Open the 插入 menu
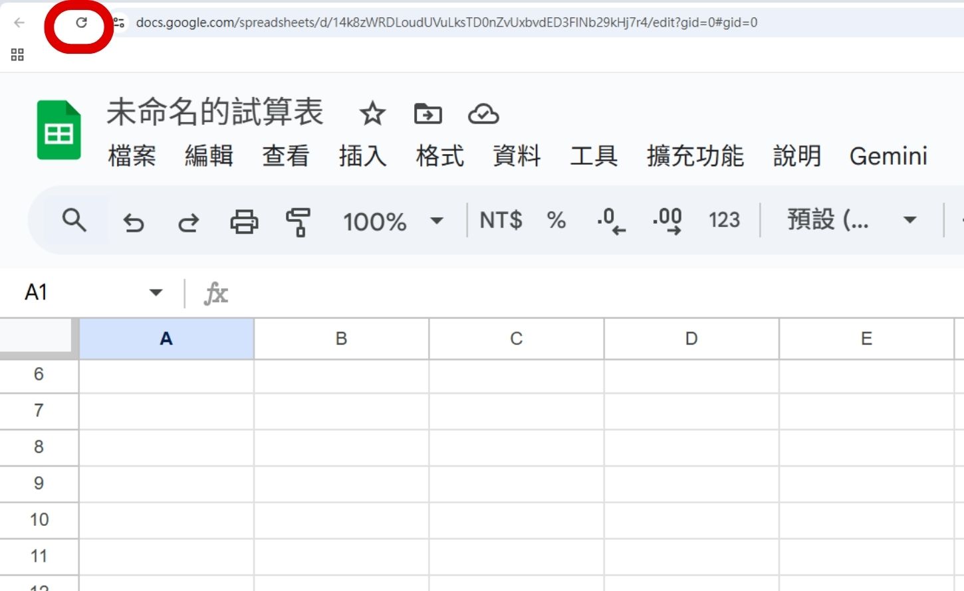Viewport: 964px width, 591px height. [x=363, y=157]
